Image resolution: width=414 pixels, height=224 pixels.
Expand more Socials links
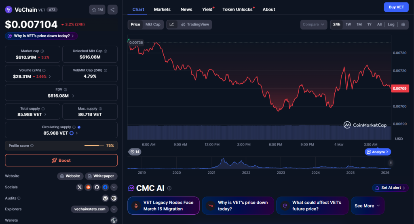pos(114,187)
